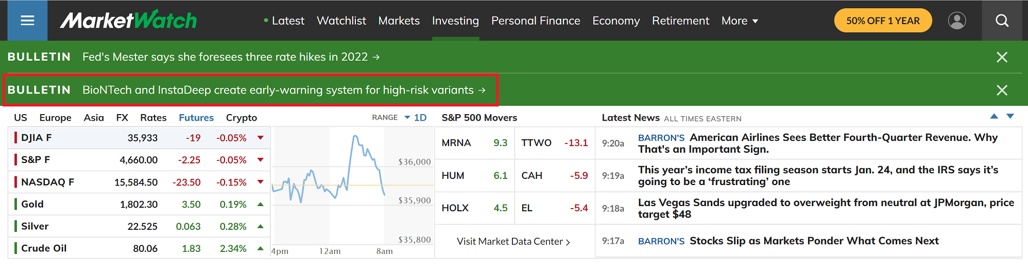Dismiss the BioNTech bulletin

1002,90
